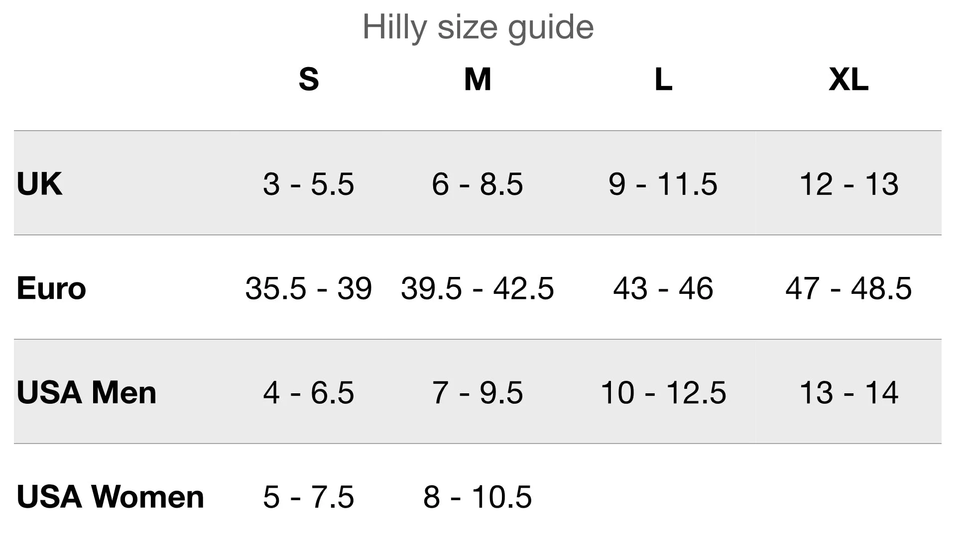Click the USA Men row label
The width and height of the screenshot is (956, 537).
tap(87, 392)
